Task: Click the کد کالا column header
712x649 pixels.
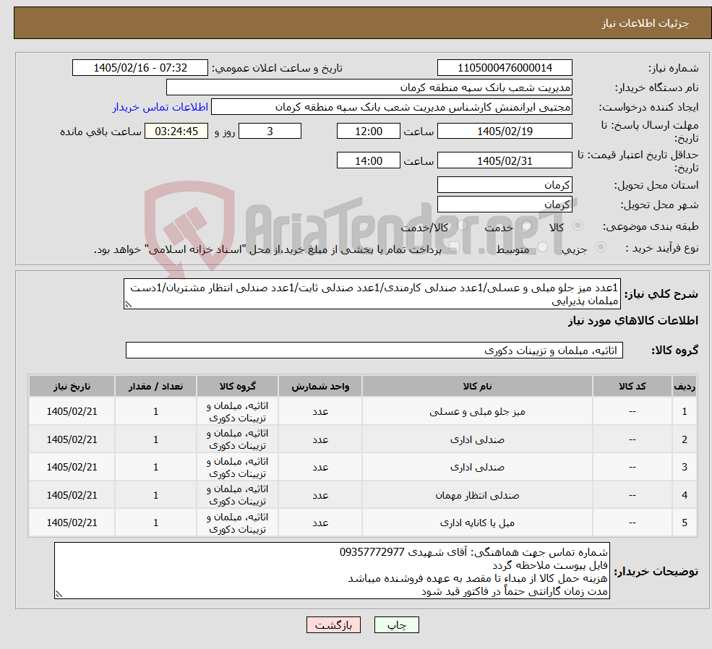Action: 632,386
